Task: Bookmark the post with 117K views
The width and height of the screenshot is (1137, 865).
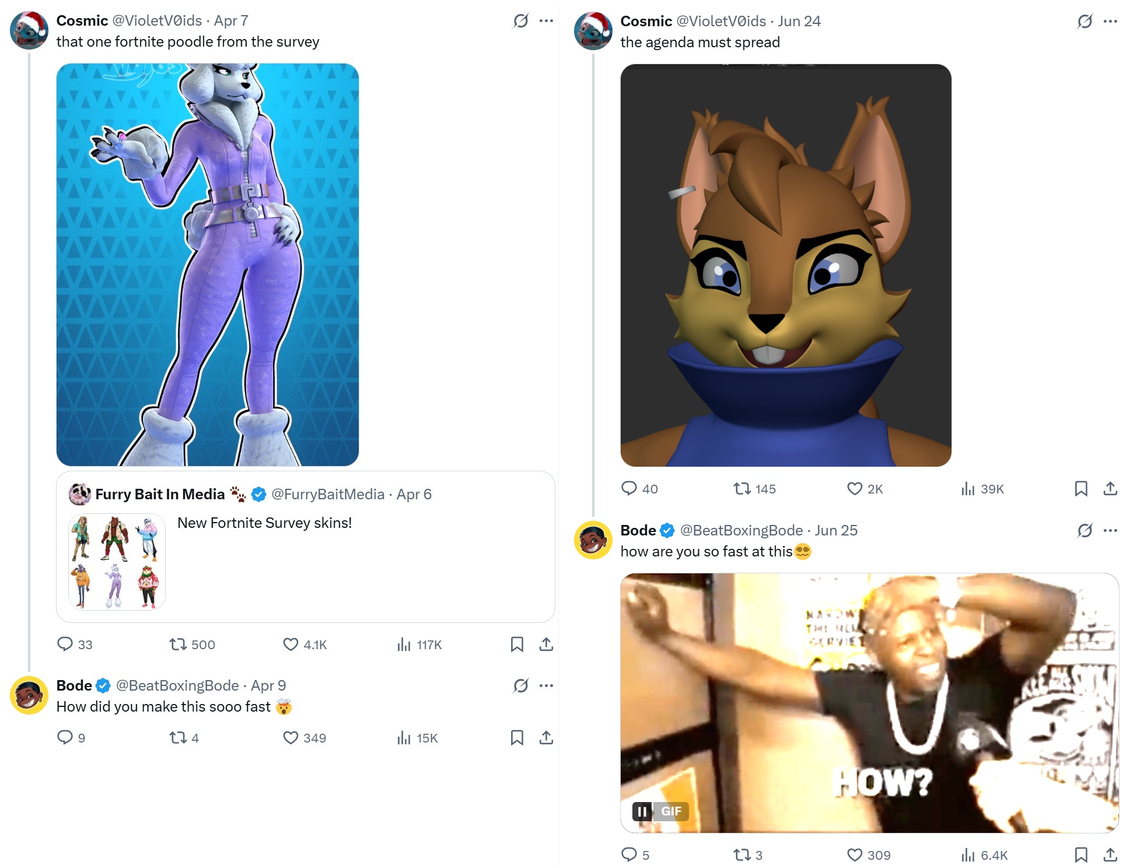Action: 517,645
